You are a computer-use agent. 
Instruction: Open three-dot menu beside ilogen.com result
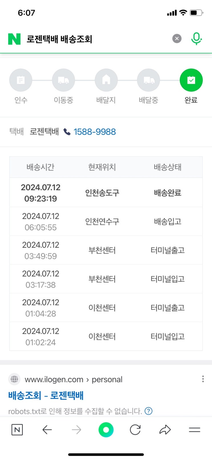tap(203, 379)
